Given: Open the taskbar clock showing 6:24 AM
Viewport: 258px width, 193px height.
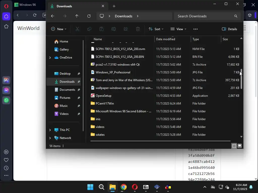Looking at the screenshot, I should [240, 187].
